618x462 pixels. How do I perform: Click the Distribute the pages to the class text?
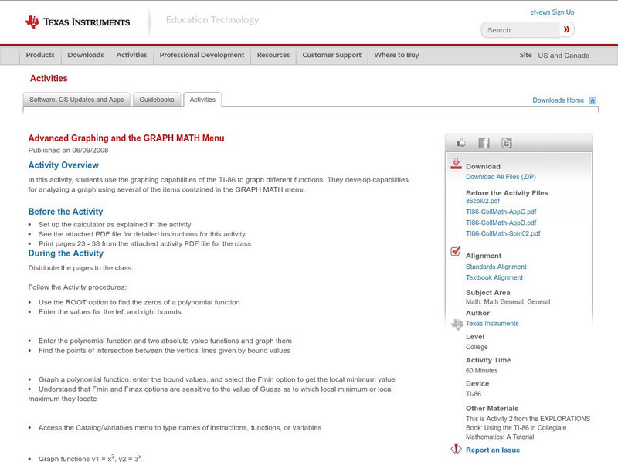coord(81,268)
